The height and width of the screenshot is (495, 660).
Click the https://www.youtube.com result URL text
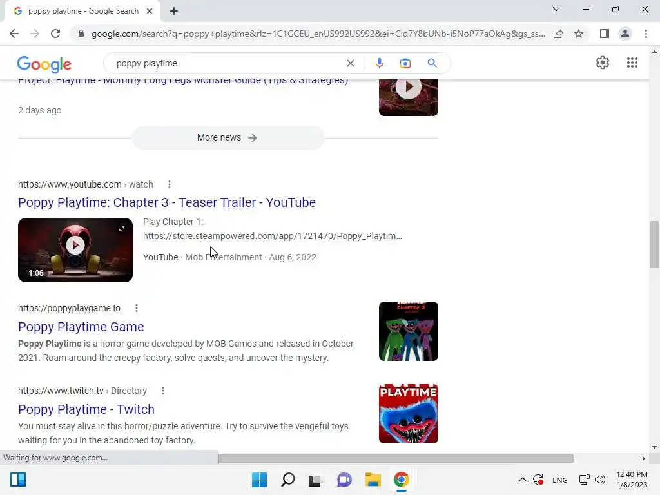(x=86, y=184)
